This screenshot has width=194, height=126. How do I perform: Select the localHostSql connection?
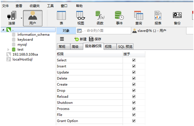(23, 59)
